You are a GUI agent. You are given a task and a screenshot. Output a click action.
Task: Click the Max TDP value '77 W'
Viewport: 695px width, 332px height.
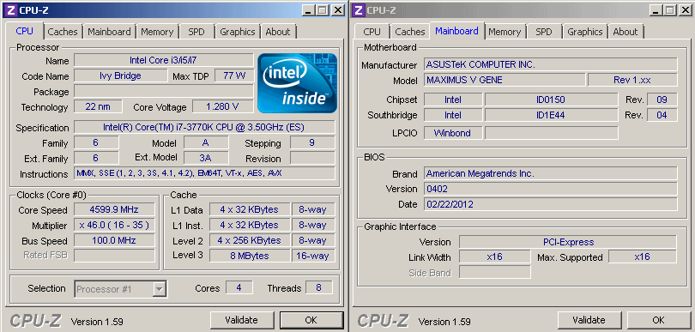click(234, 75)
